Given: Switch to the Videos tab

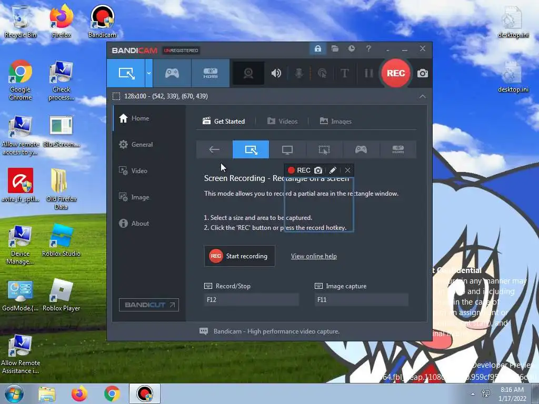Looking at the screenshot, I should click(x=283, y=122).
